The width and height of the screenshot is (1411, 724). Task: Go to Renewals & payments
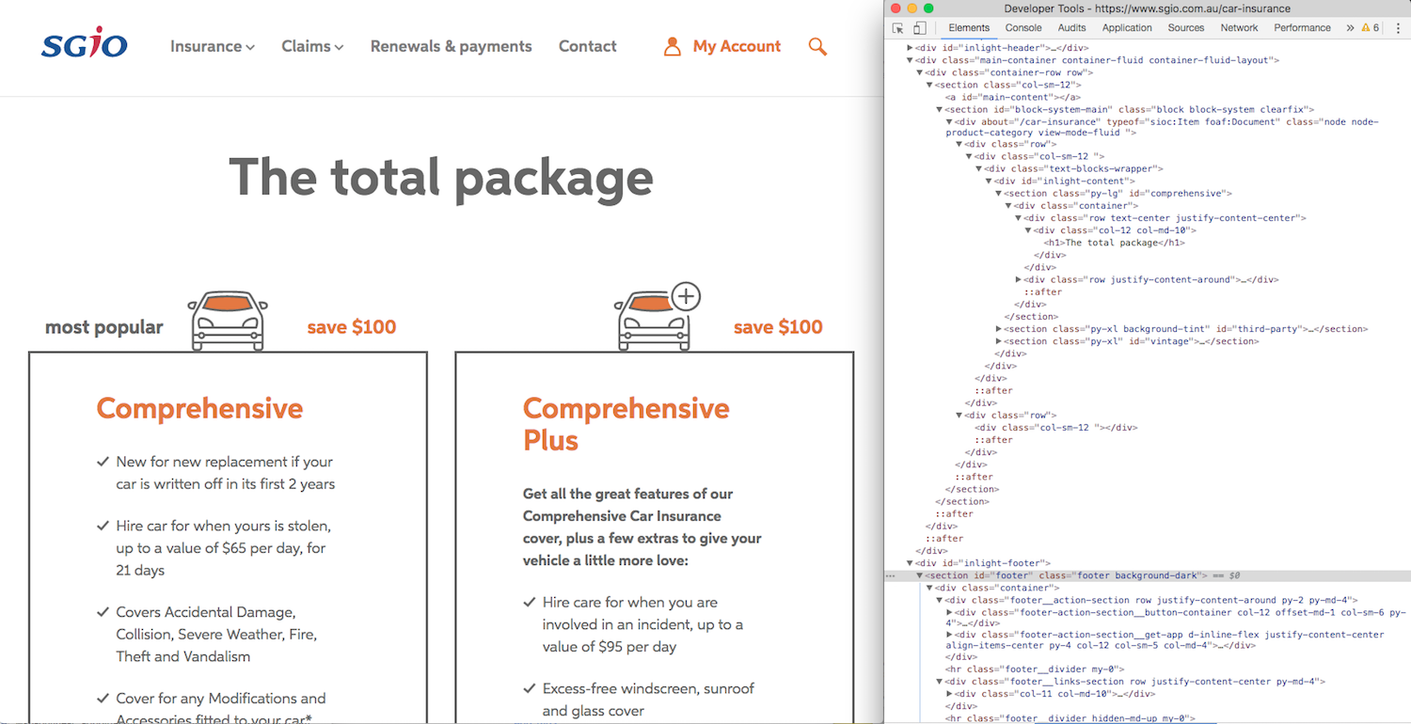tap(451, 46)
